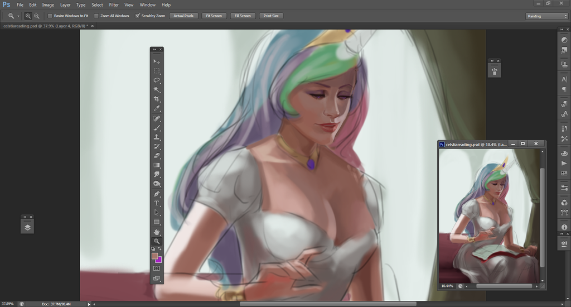Select Zoom Out mode in options bar
Screen dimensions: 571x307
[37, 16]
